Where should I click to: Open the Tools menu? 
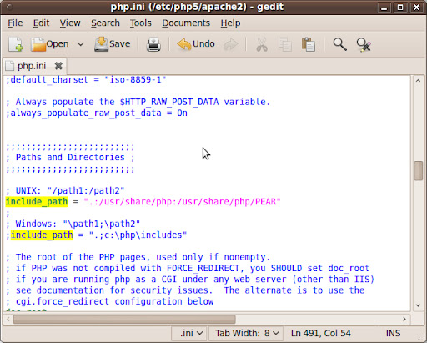[x=141, y=23]
